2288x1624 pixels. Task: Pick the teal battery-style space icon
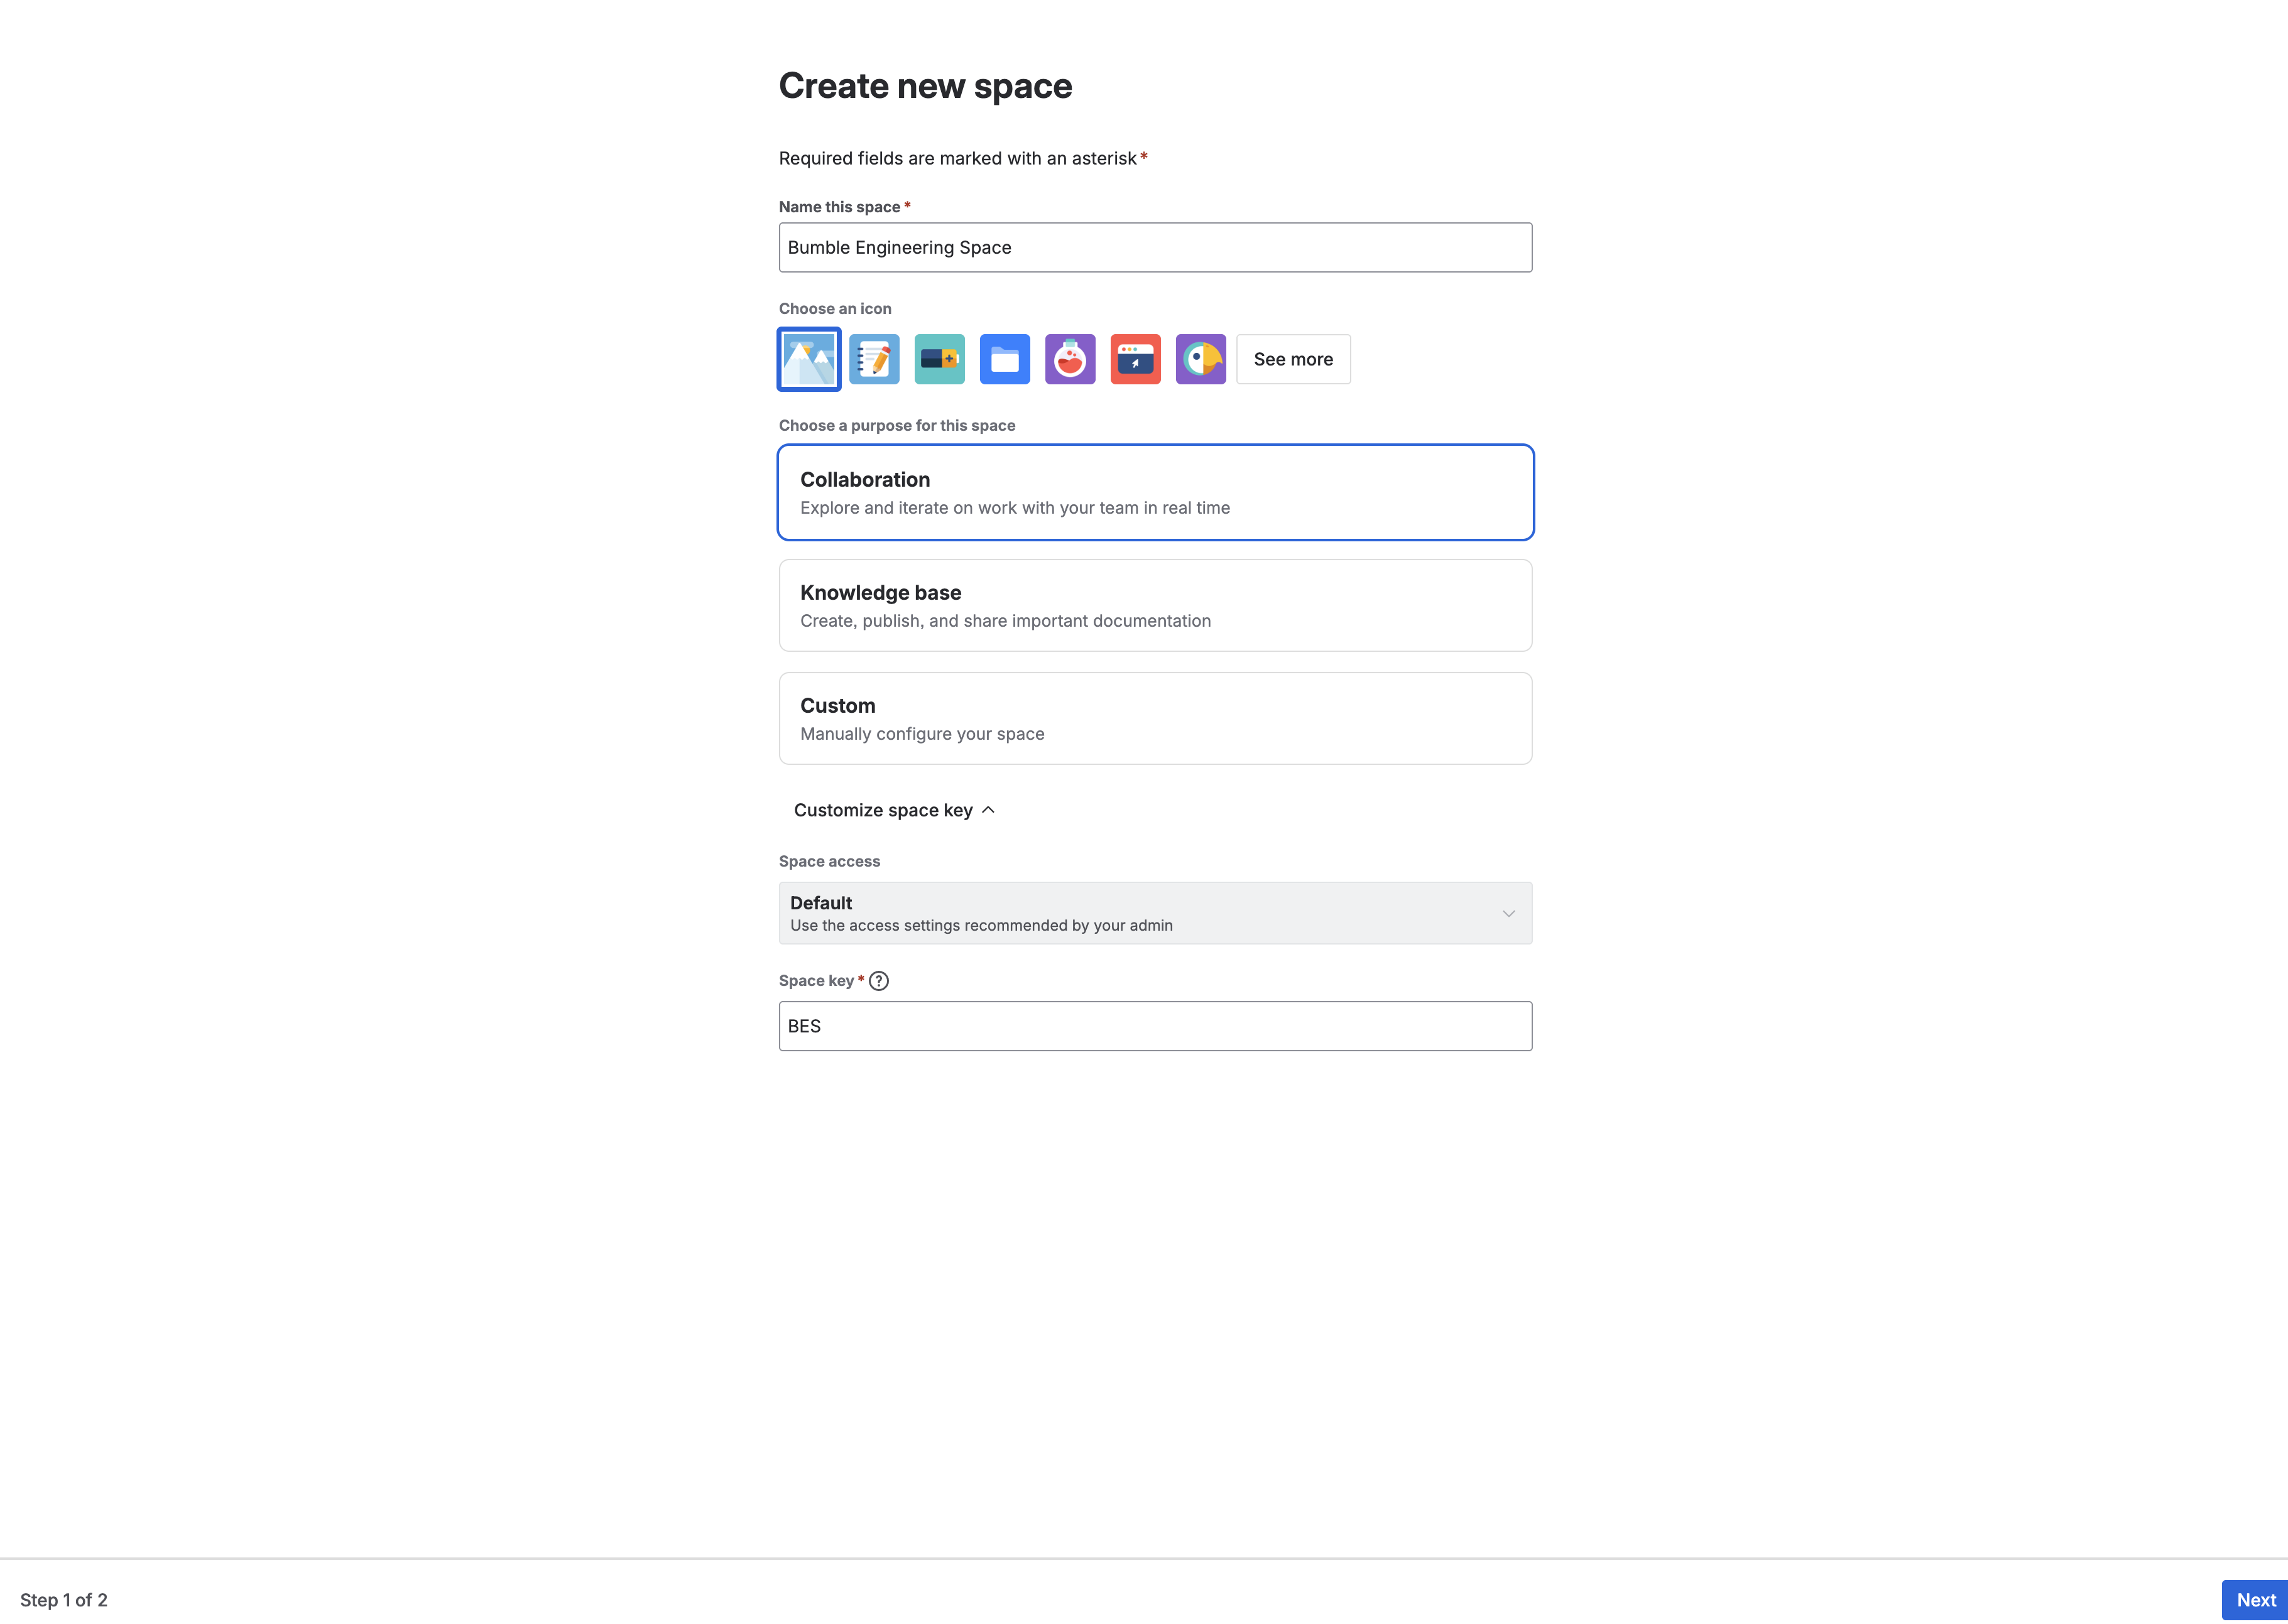point(939,359)
